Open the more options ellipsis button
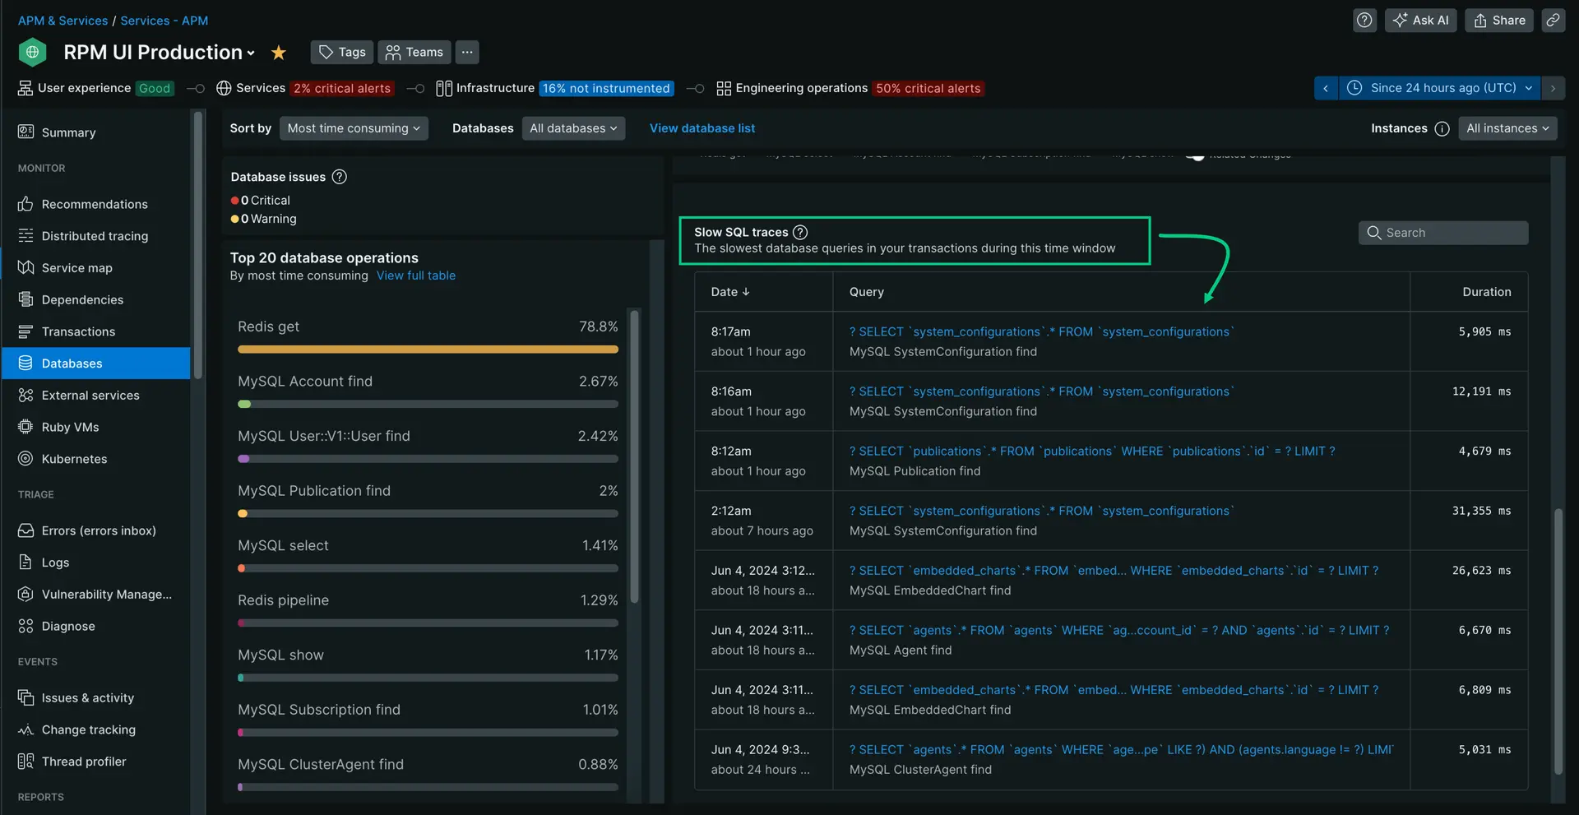The image size is (1579, 815). 467,53
